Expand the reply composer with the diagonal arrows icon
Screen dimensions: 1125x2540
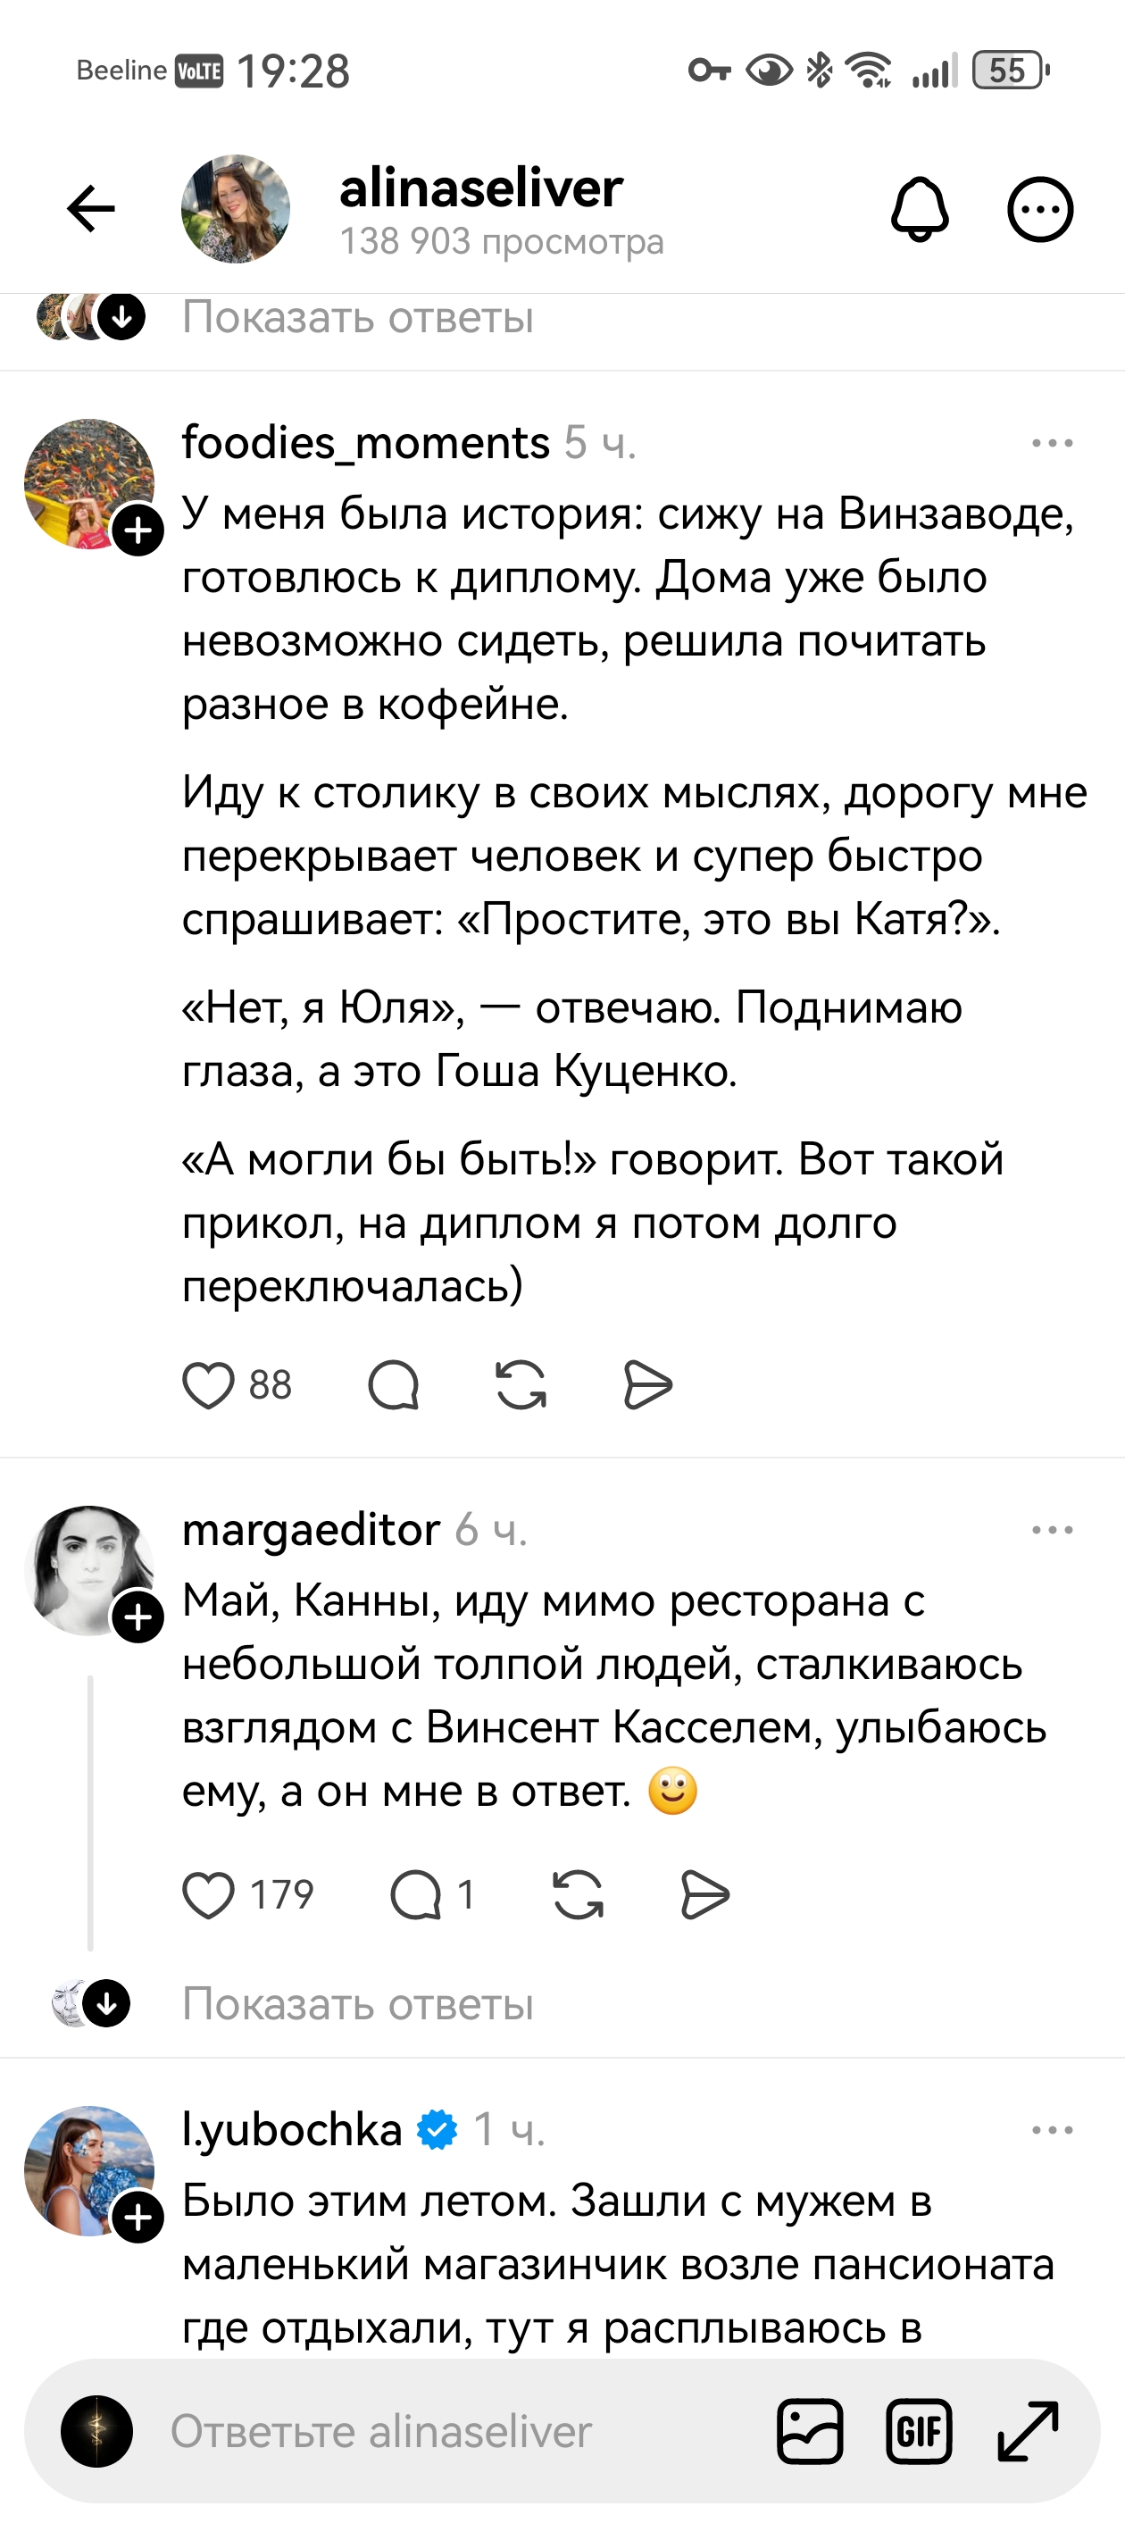pos(1029,2430)
